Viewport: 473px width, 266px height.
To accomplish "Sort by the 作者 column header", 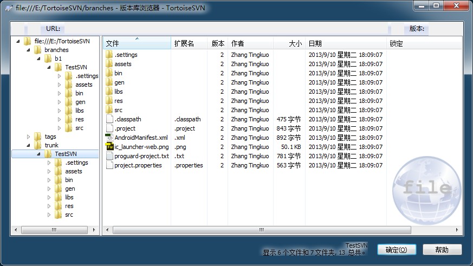I will [250, 43].
